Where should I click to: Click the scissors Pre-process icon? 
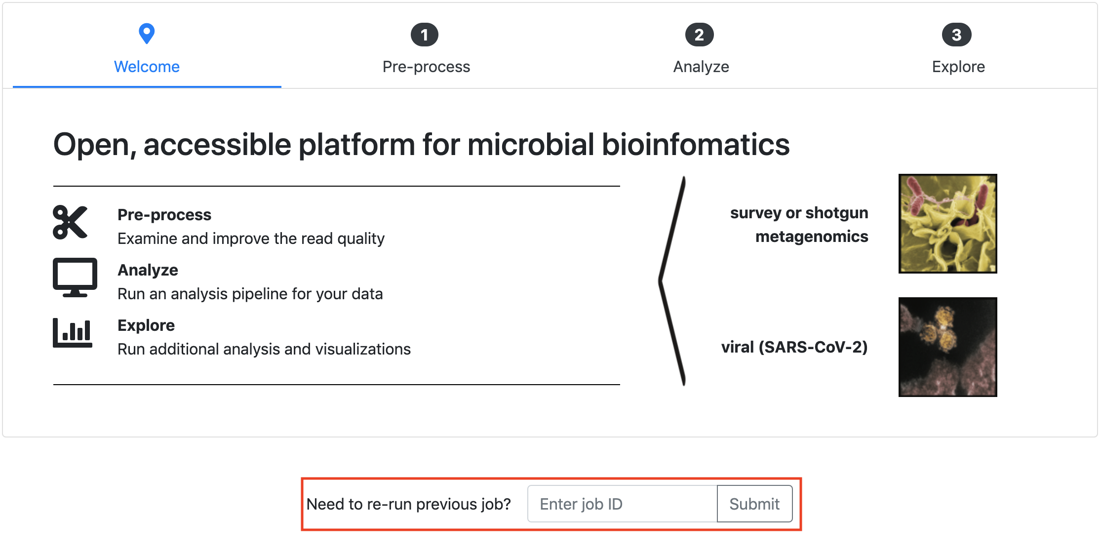(x=70, y=223)
